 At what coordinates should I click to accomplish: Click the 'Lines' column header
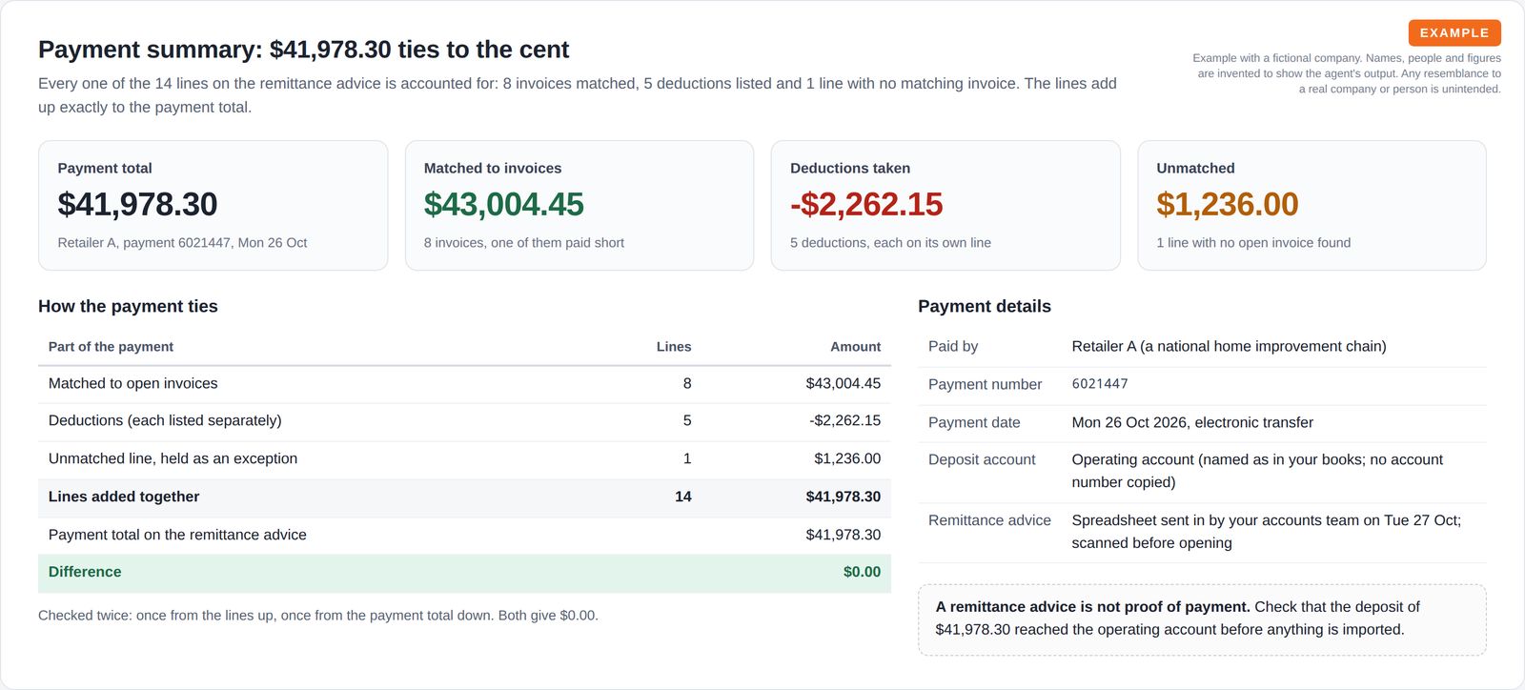(674, 347)
